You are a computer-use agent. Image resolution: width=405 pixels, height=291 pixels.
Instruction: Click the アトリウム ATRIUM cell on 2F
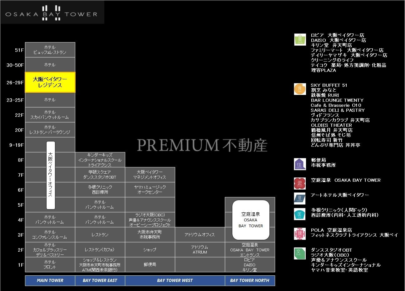pos(200,250)
